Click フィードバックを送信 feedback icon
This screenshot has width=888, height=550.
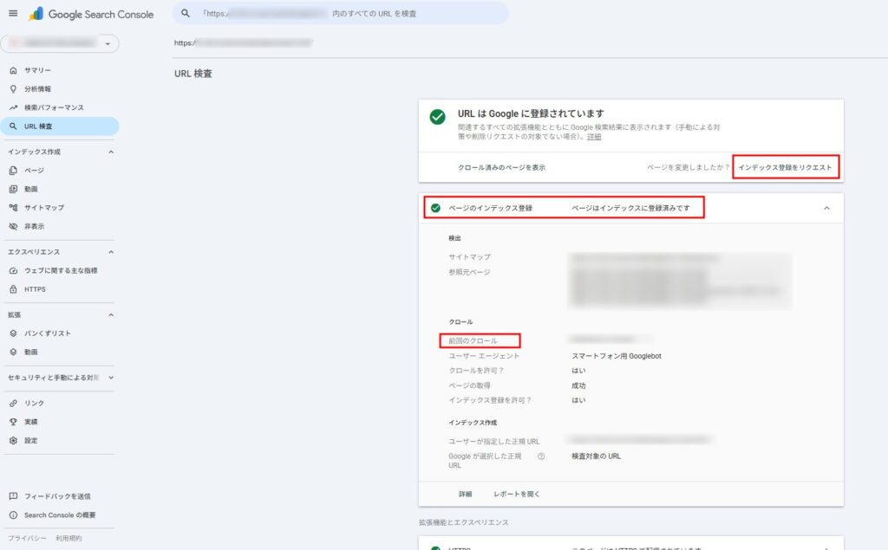13,496
